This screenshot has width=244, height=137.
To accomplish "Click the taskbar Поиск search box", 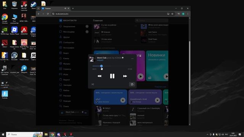I will (x=24, y=134).
